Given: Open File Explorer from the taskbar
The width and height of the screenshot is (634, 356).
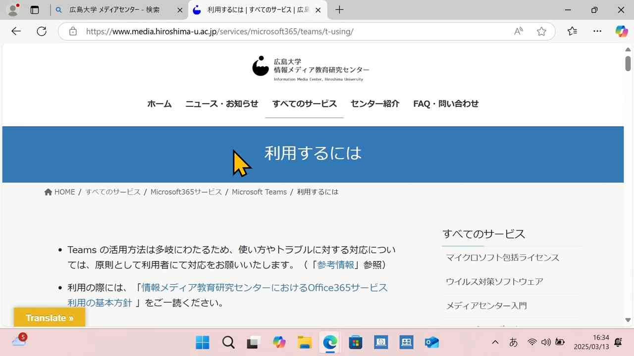Looking at the screenshot, I should tap(304, 342).
